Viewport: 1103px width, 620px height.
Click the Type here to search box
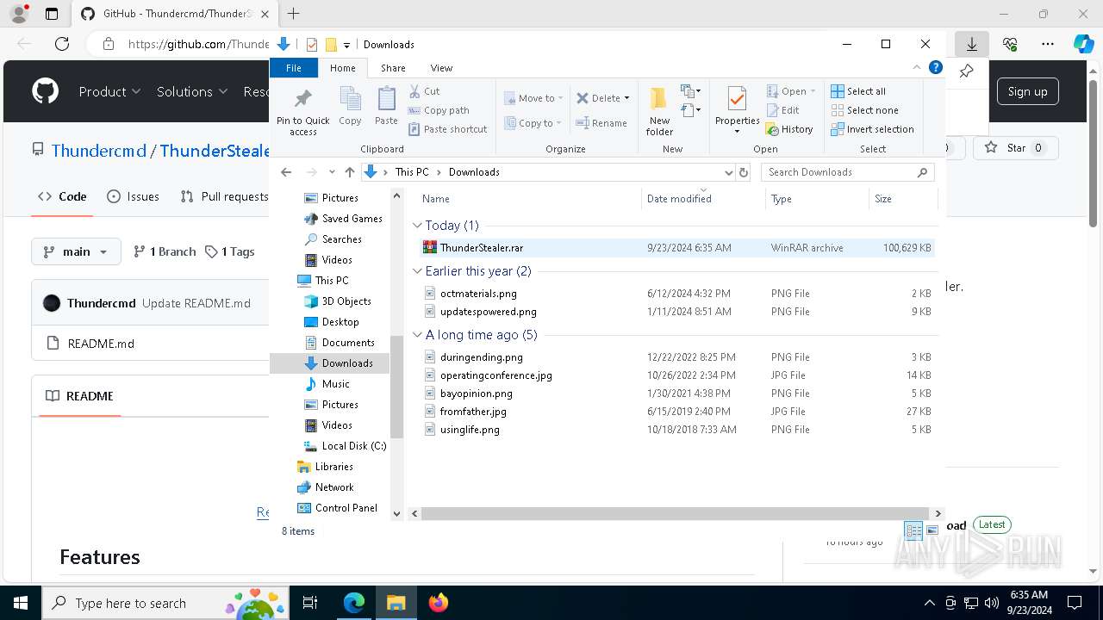pyautogui.click(x=165, y=603)
